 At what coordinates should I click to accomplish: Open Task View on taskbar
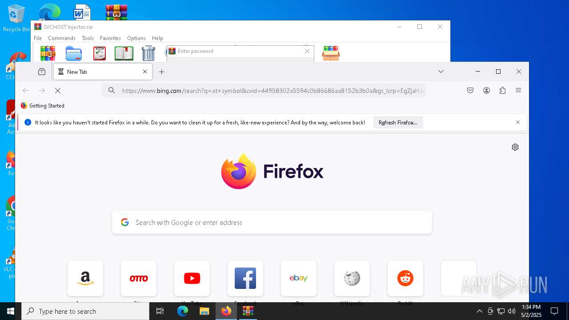click(x=160, y=311)
